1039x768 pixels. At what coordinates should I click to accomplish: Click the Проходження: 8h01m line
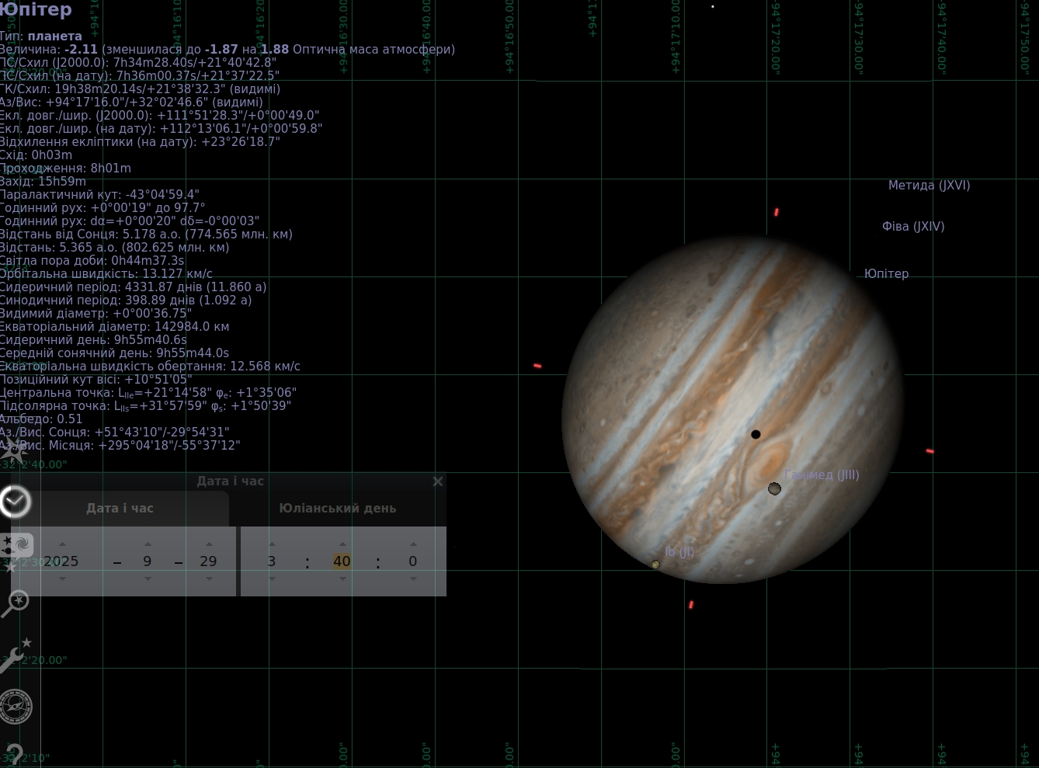66,168
